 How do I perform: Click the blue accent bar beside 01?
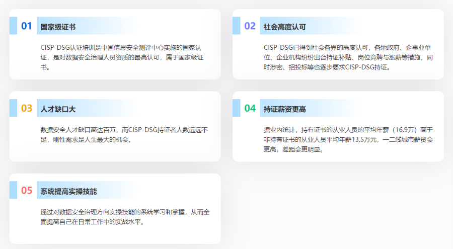click(13, 26)
